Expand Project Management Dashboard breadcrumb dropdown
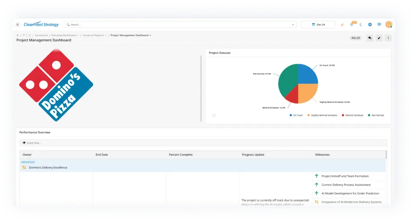 coord(150,35)
